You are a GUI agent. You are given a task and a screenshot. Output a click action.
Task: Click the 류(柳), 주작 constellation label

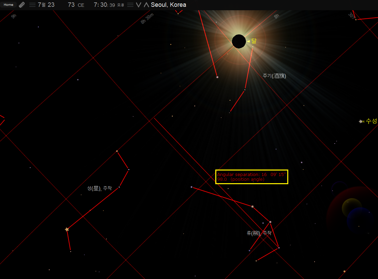[x=259, y=233]
